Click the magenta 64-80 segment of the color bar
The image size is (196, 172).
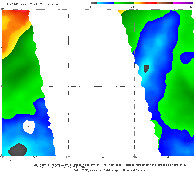[183, 3]
